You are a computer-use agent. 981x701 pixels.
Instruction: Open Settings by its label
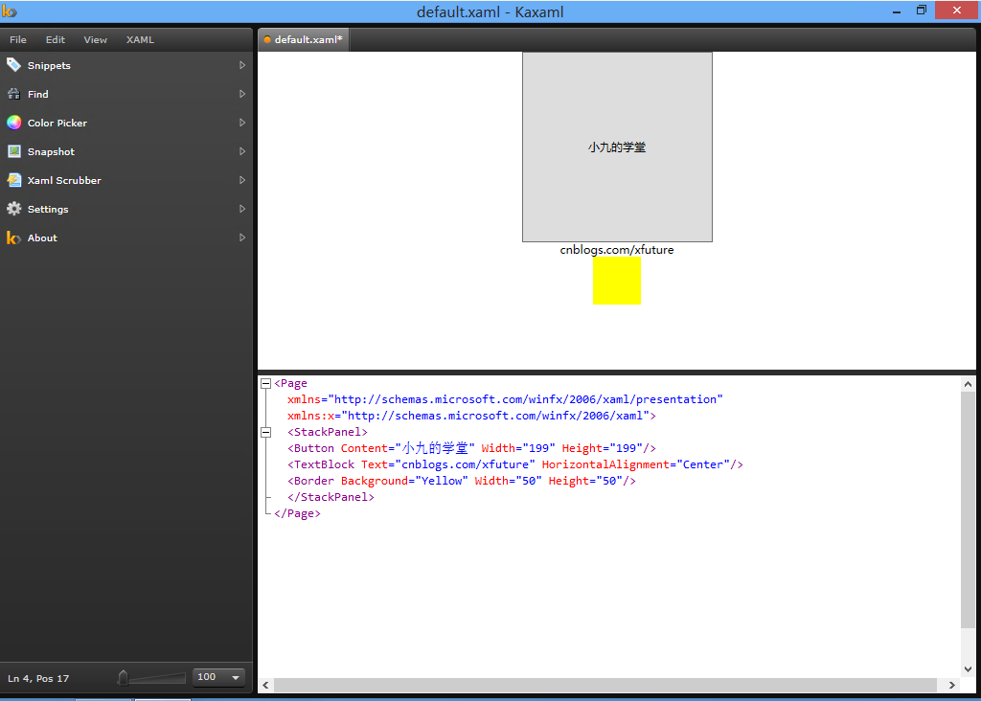click(48, 209)
